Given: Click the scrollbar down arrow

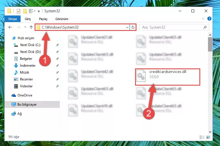Looking at the screenshot, I should (x=210, y=132).
